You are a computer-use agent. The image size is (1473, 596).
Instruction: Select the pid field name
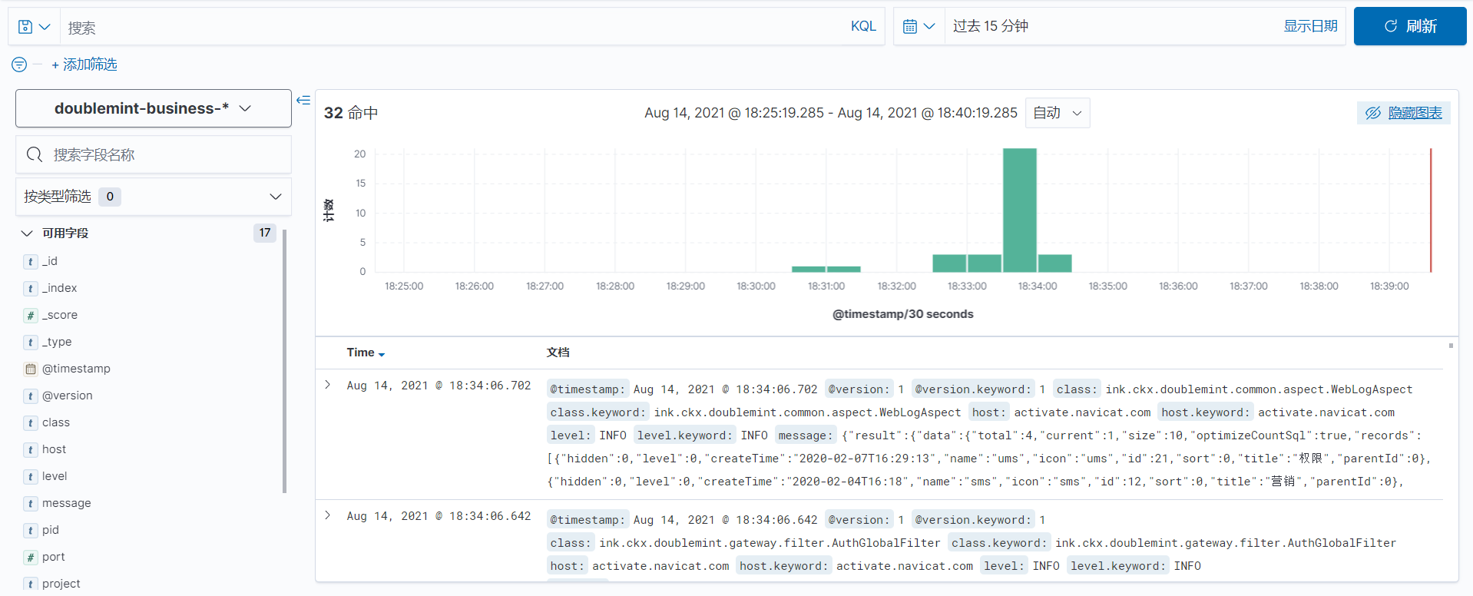coord(51,530)
